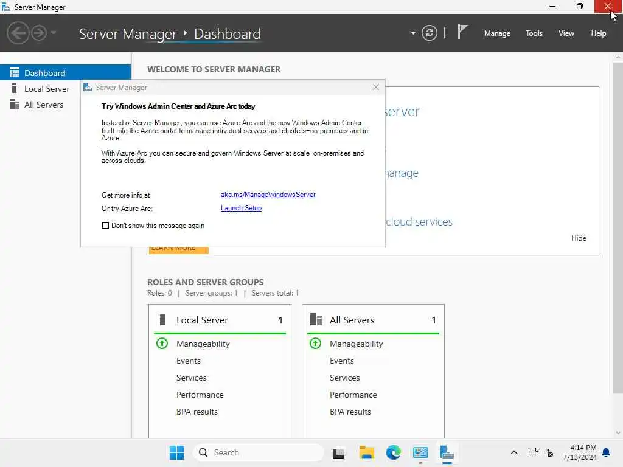This screenshot has width=623, height=467.
Task: Close the Server Manager popup dialog
Action: click(x=375, y=87)
